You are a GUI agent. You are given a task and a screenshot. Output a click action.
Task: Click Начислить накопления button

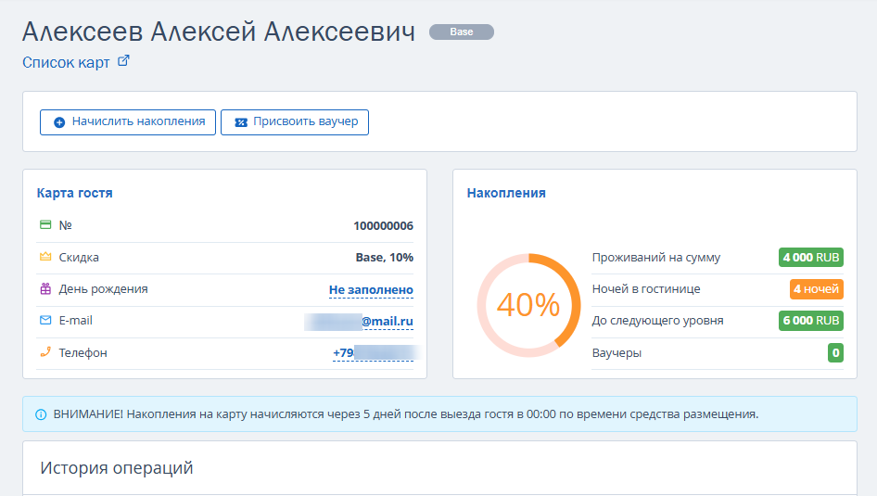(128, 121)
